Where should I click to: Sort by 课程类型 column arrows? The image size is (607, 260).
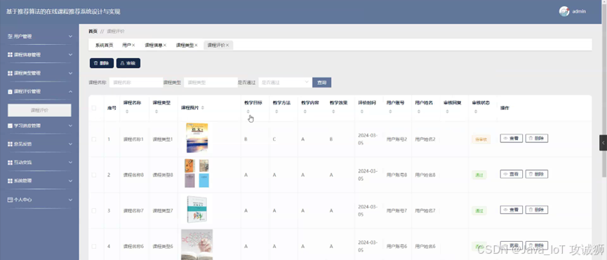[x=156, y=111]
